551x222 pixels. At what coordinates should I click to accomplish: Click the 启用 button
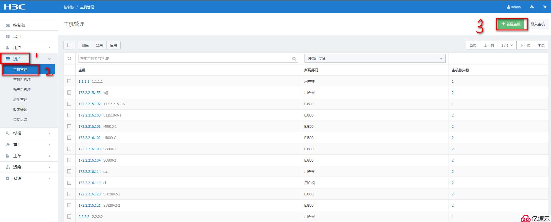(x=113, y=45)
